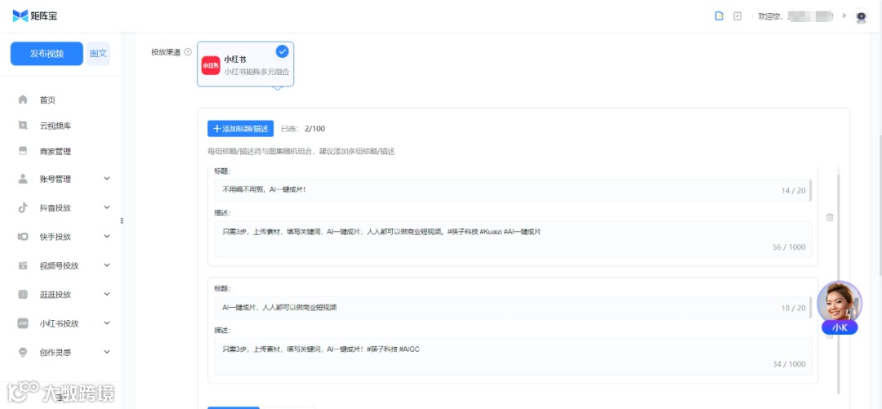Screen dimensions: 882x409
Task: Click the '34 / 1000' character count
Action: point(789,365)
